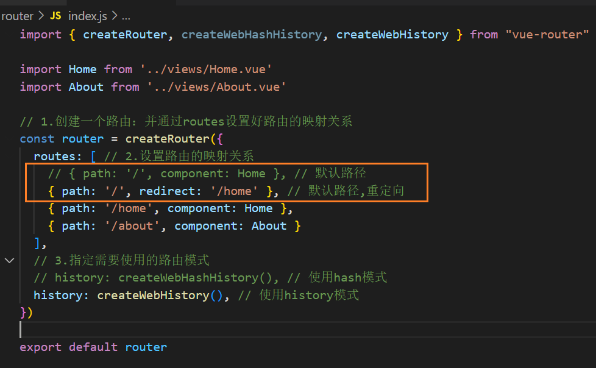
Task: Click the redirect: key in the routes array
Action: (x=170, y=191)
